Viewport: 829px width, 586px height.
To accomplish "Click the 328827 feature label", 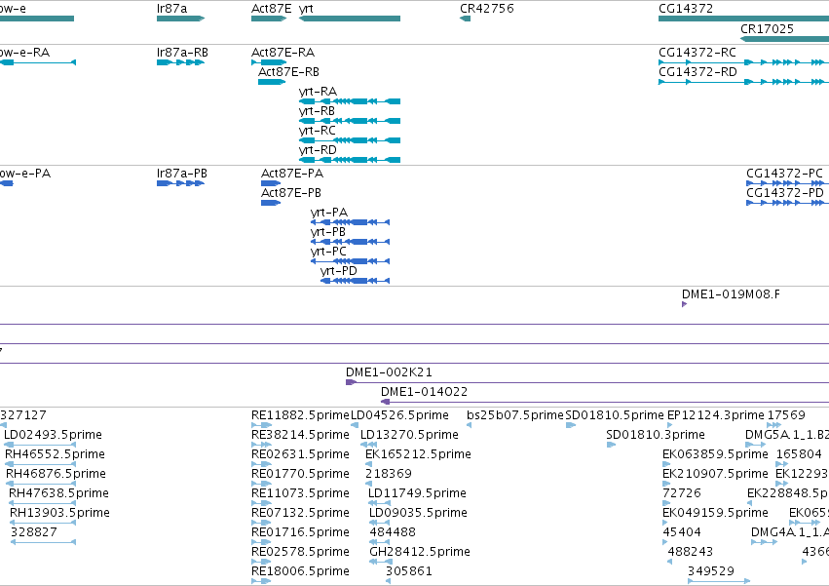I will tap(34, 532).
